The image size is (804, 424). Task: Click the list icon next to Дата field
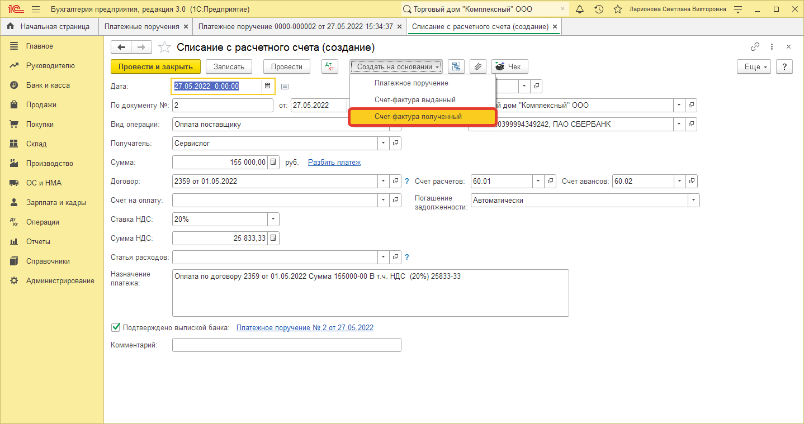pos(285,86)
